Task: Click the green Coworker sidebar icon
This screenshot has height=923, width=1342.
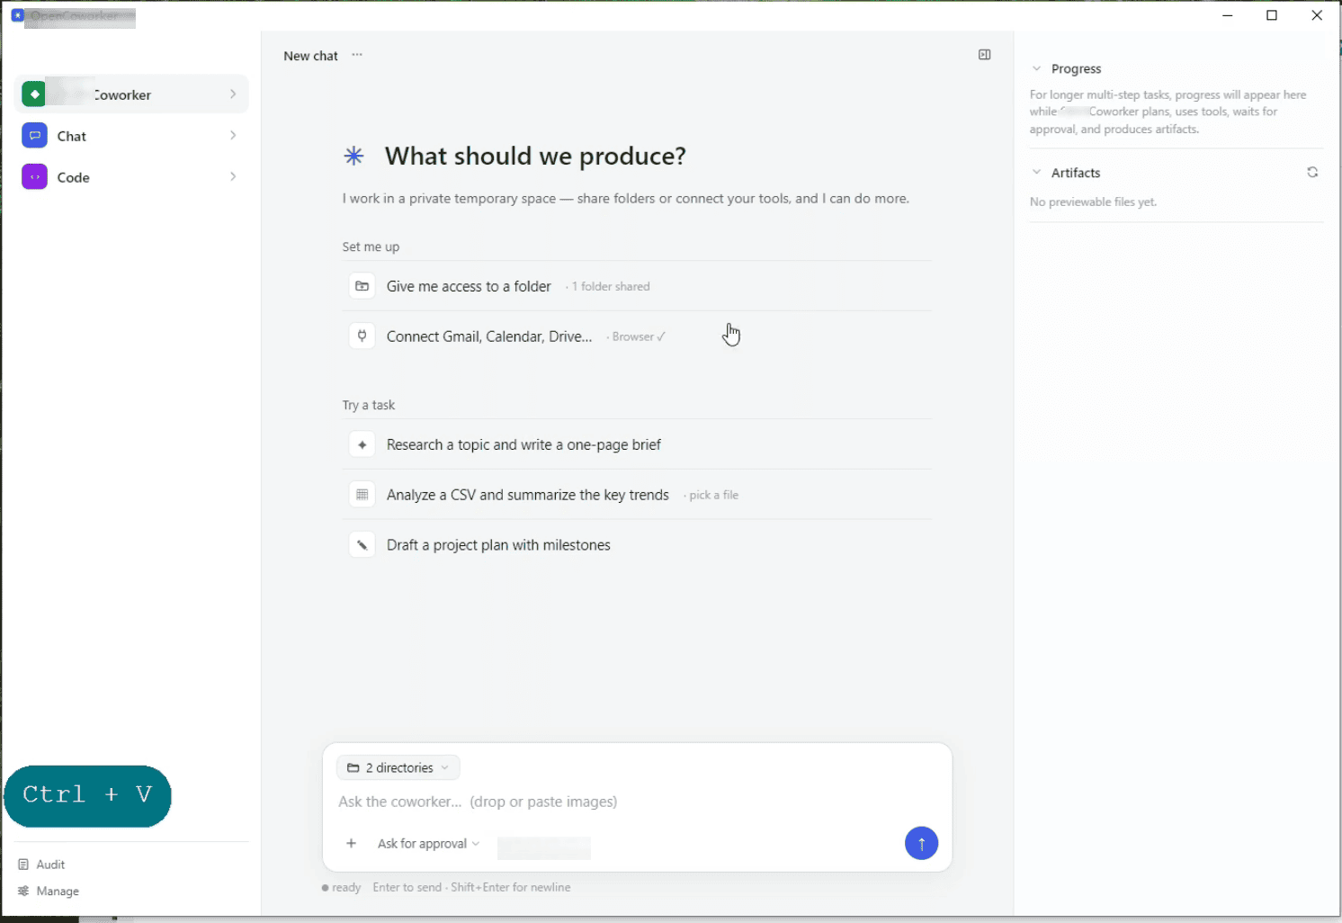Action: pos(34,94)
